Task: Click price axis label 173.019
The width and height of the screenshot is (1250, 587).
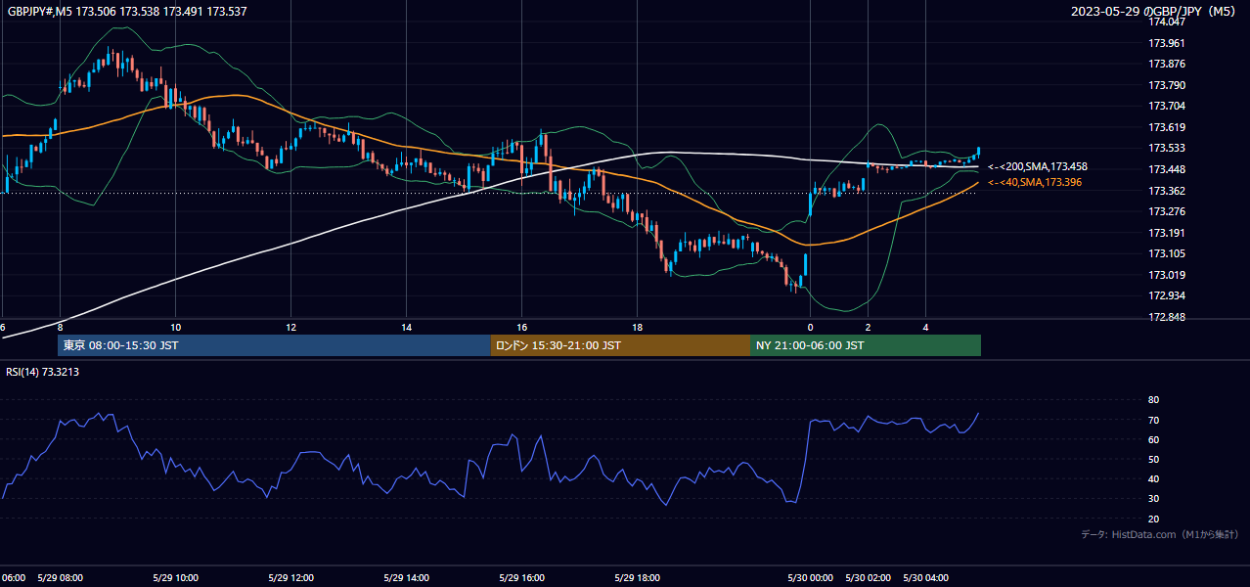Action: [1167, 275]
